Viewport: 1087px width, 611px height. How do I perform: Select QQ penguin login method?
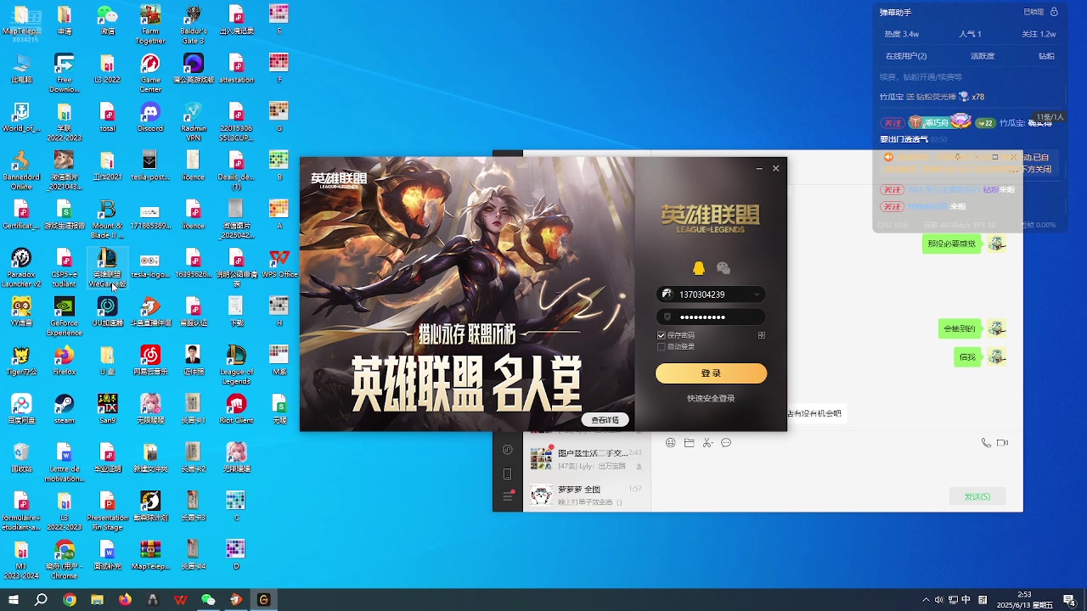tap(698, 268)
